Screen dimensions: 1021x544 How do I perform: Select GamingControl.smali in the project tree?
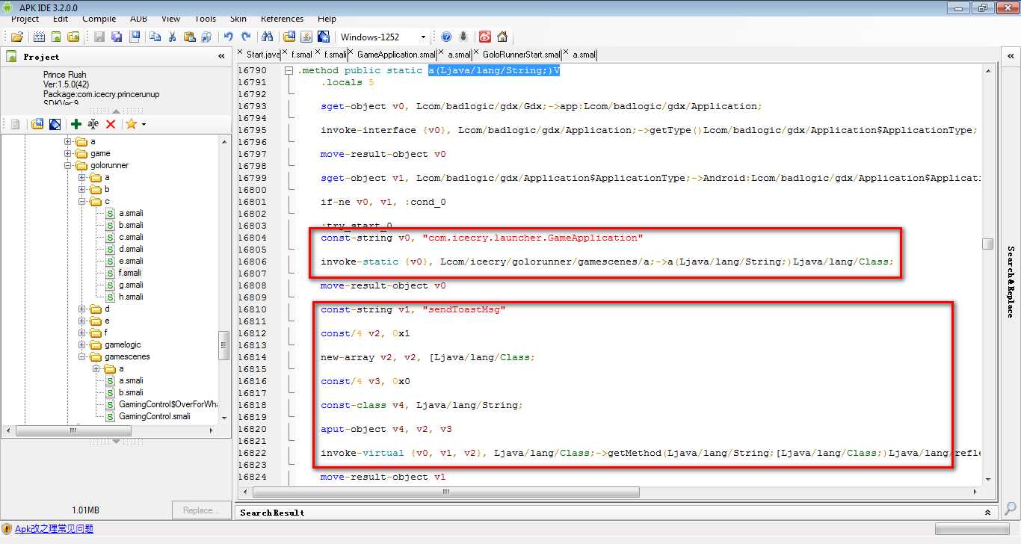[154, 416]
